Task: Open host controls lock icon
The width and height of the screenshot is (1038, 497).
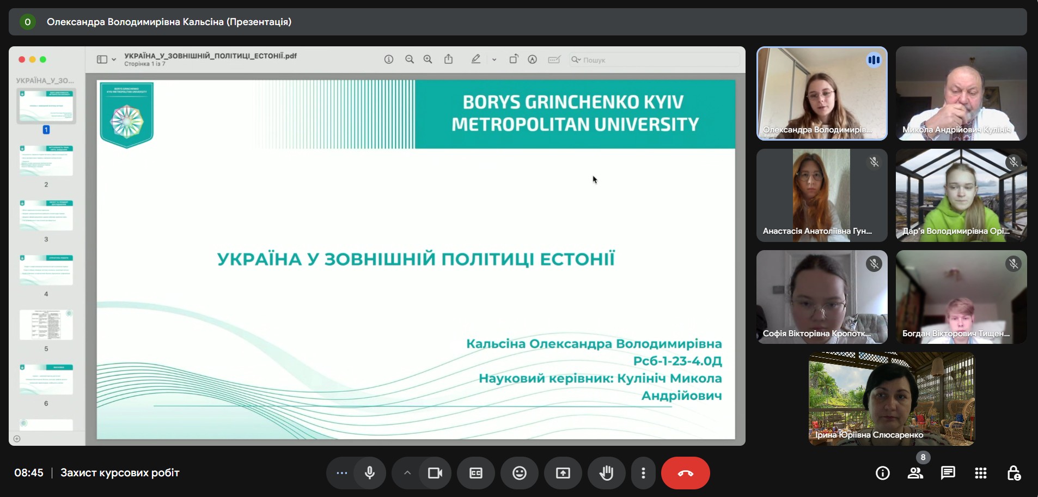Action: 1013,473
